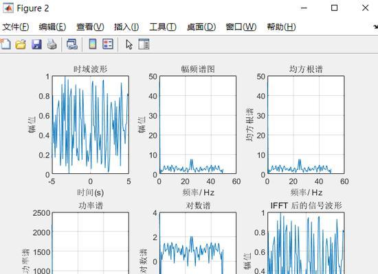Click the New Figure toolbar icon
The height and width of the screenshot is (274, 378).
[5, 45]
